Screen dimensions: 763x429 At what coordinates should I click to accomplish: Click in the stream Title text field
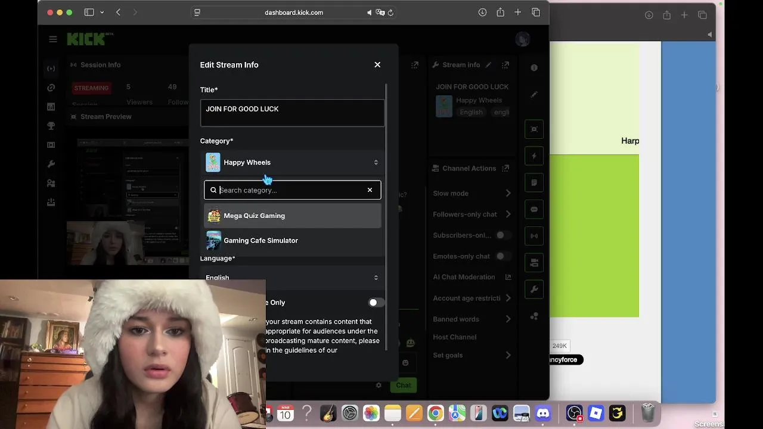(292, 113)
